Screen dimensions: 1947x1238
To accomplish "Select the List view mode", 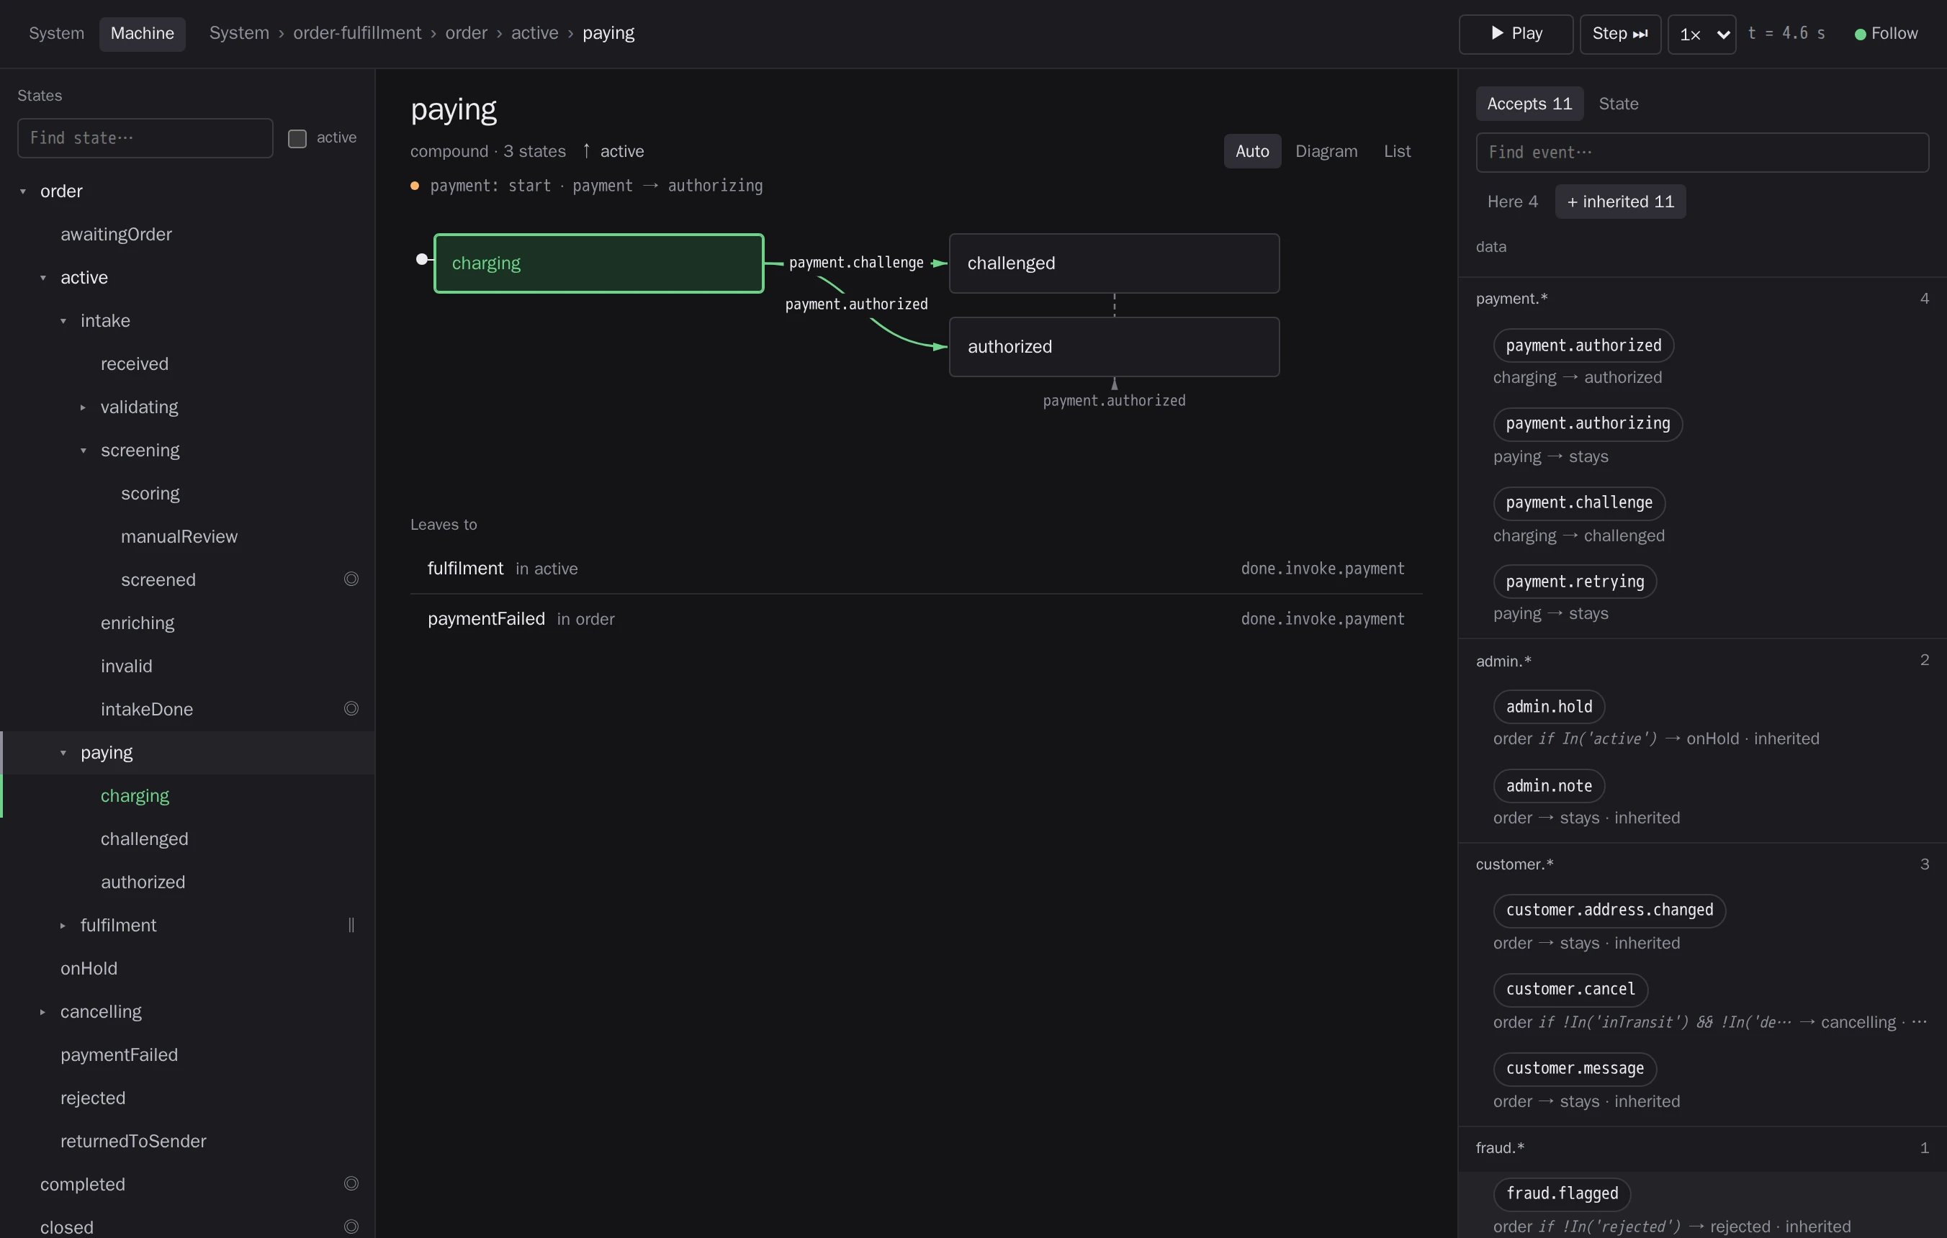I will 1396,151.
